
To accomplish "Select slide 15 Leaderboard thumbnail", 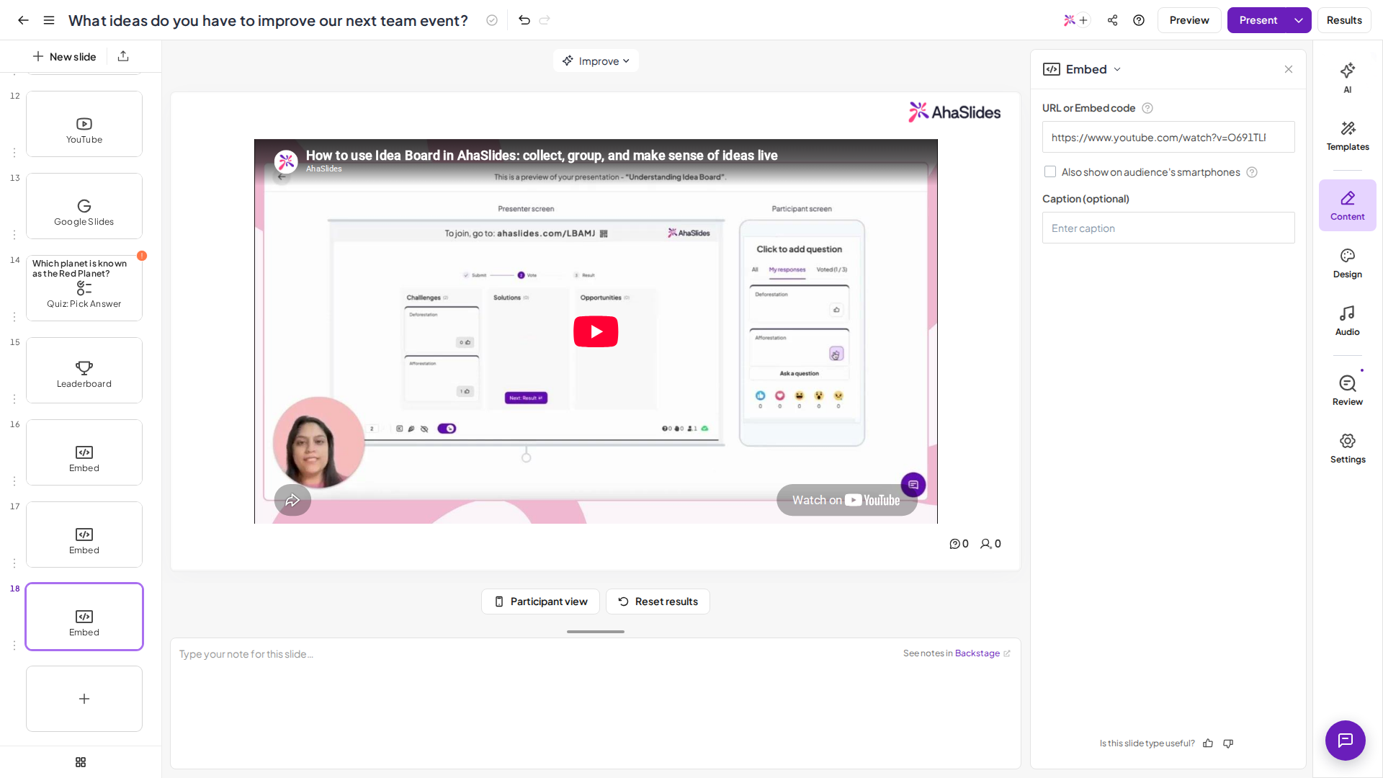I will click(x=84, y=370).
